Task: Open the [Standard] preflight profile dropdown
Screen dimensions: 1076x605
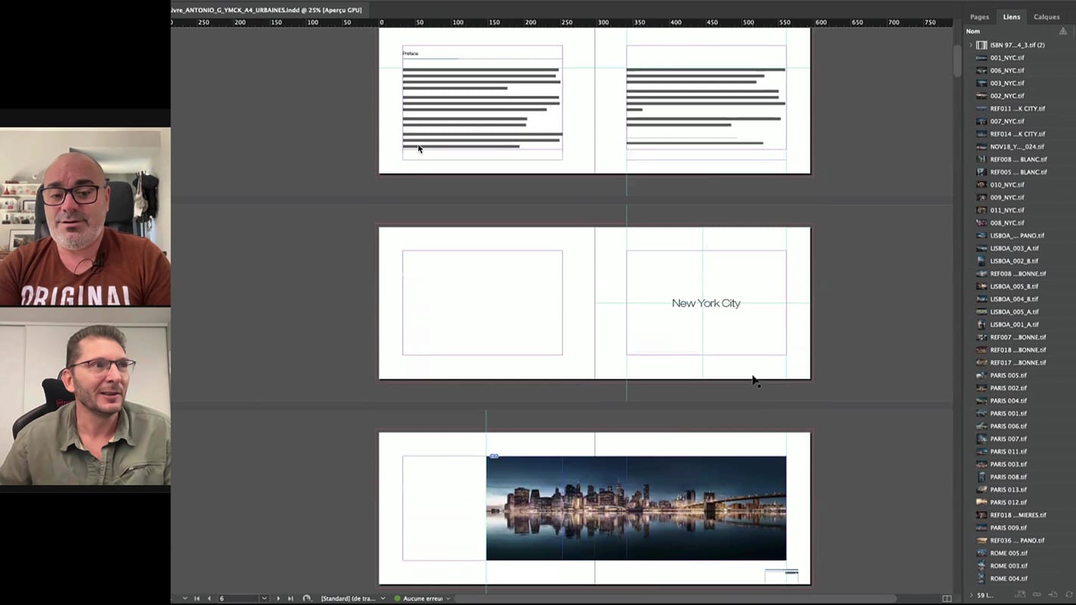Action: click(x=384, y=598)
